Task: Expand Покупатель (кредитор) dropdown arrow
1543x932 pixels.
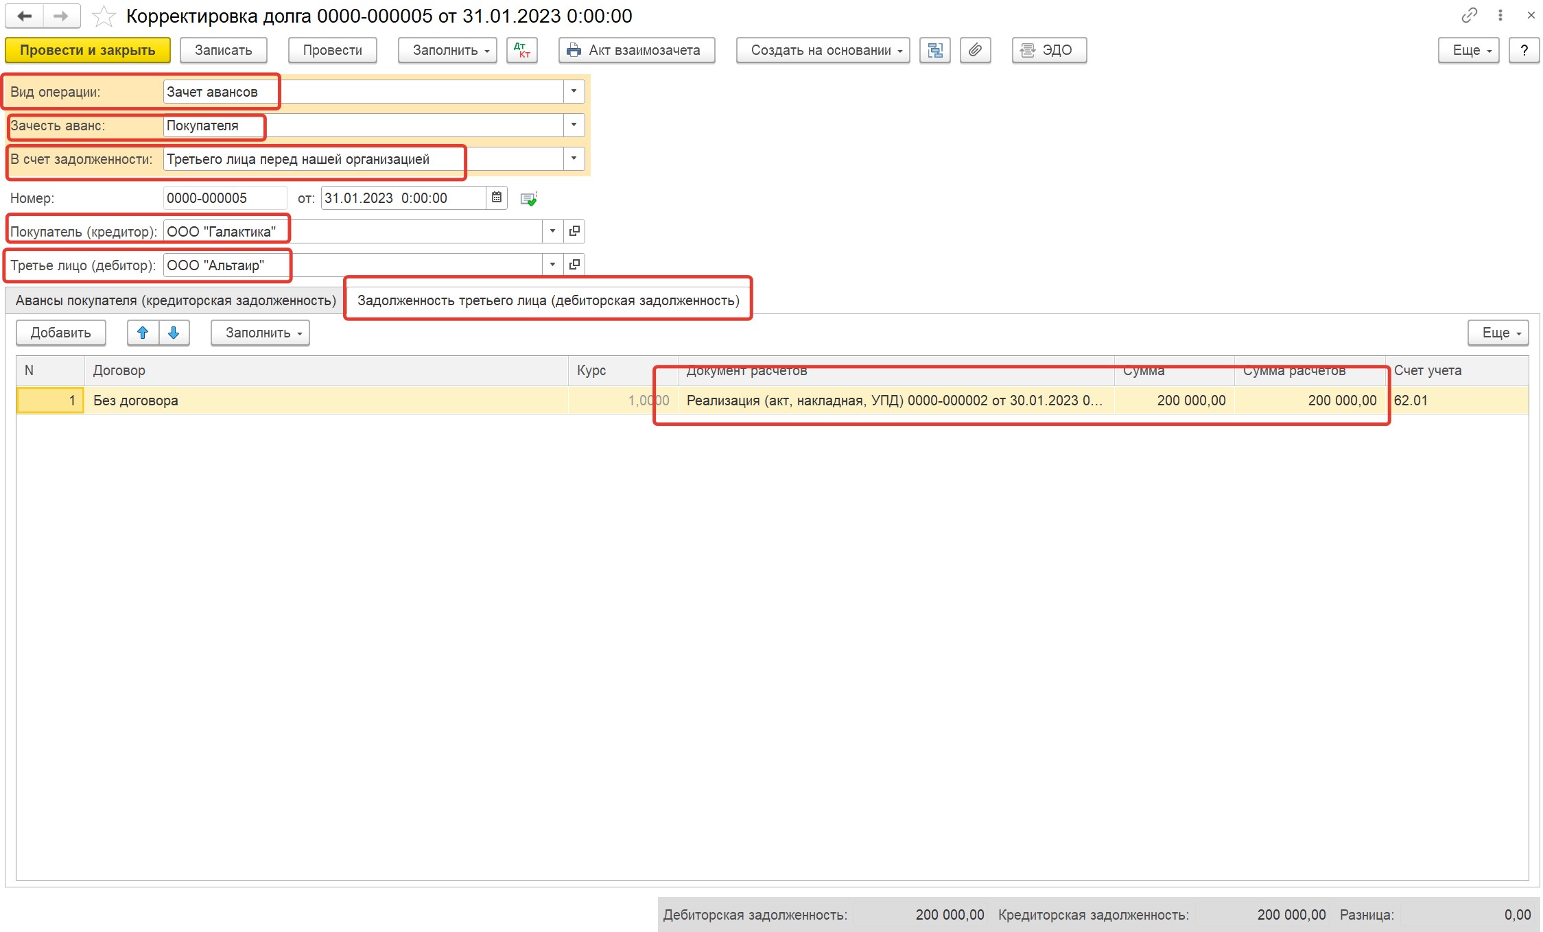Action: click(x=552, y=231)
